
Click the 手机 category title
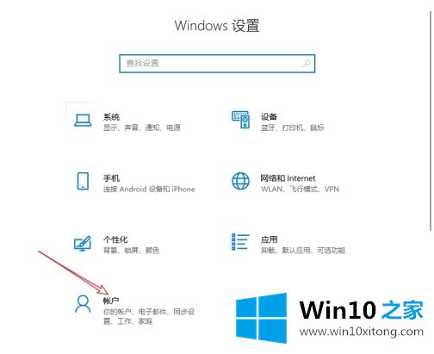click(111, 178)
